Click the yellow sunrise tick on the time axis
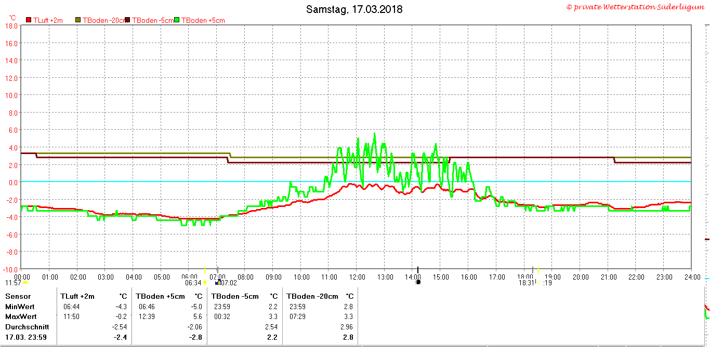The width and height of the screenshot is (710, 347). point(205,270)
